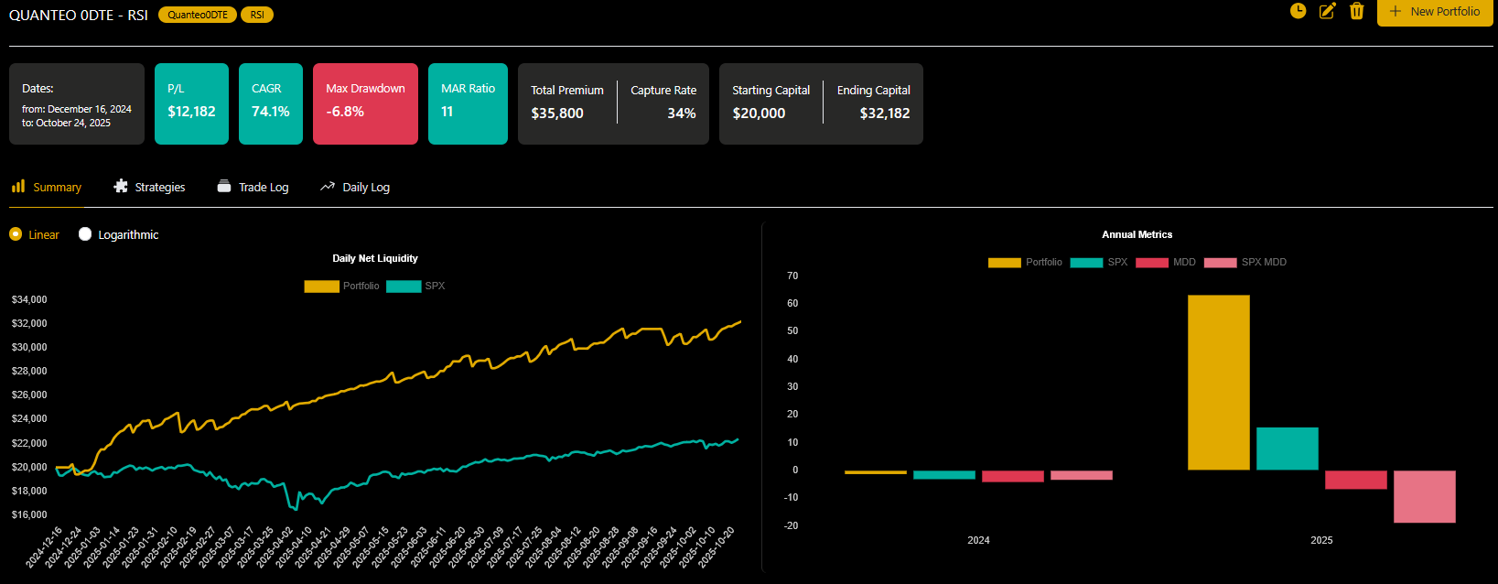
Task: Click the edit portfolio pencil icon
Action: (x=1327, y=11)
